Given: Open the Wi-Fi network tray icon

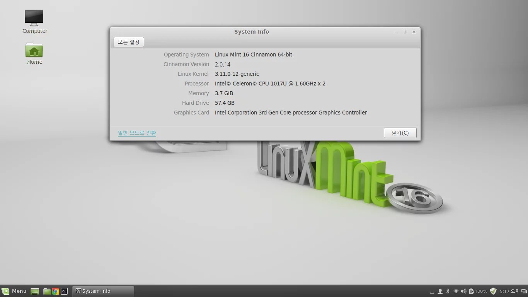Looking at the screenshot, I should 456,291.
